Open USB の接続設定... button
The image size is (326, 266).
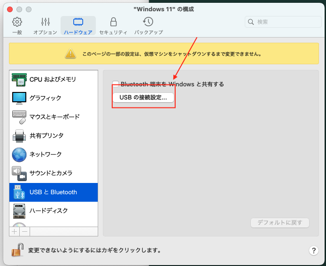[x=143, y=98]
